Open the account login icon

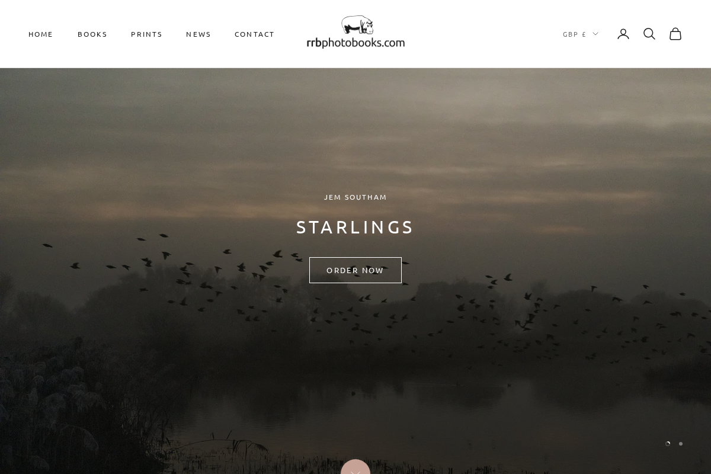click(x=623, y=34)
